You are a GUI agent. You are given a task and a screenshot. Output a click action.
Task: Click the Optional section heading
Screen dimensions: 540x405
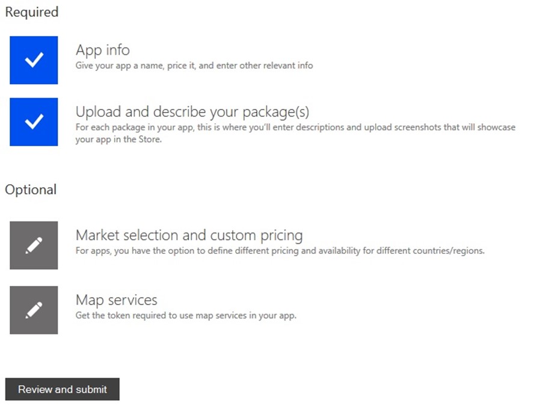(31, 190)
